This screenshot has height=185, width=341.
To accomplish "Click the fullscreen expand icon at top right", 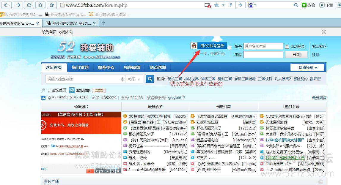I will [324, 32].
